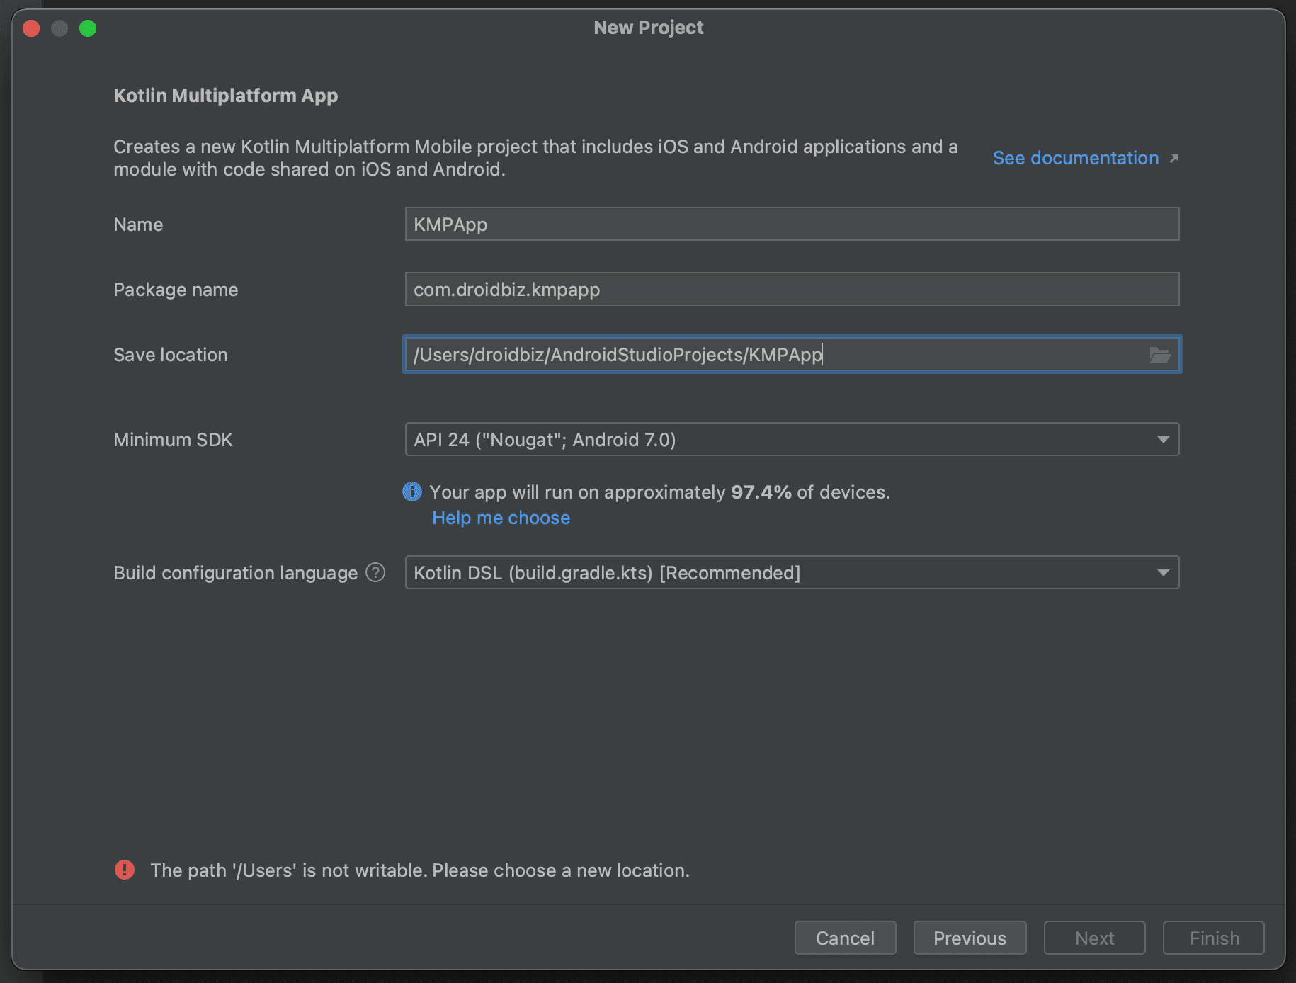Focus the Name input field
This screenshot has height=983, width=1296.
coord(792,224)
